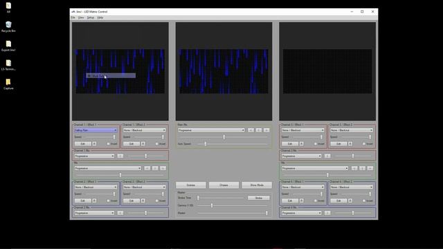Open Channel 1 / Effect 2 None / Blackout dropdown
Viewport: 443px width, 249px height.
coord(145,130)
